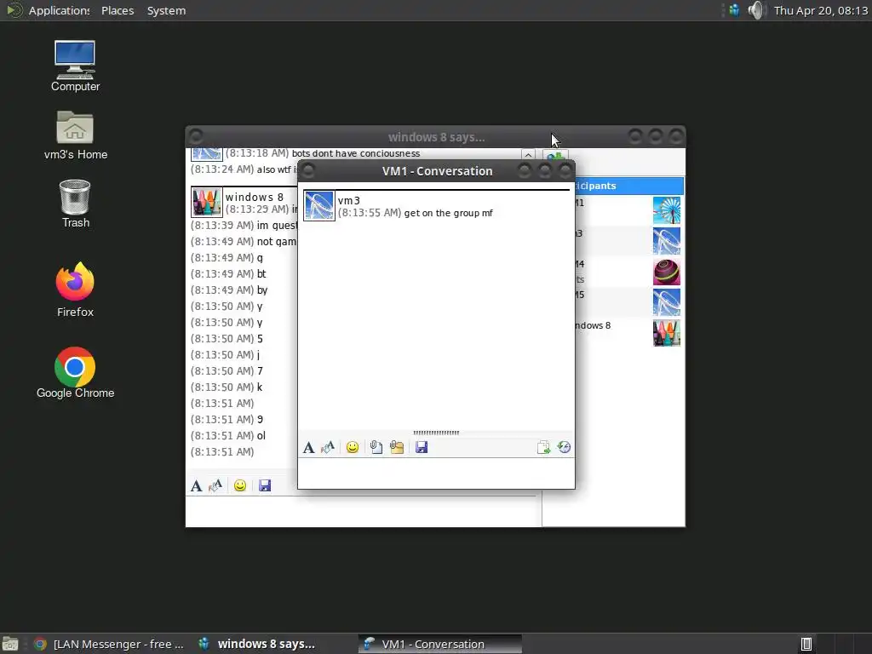Save group chat with floppy disk icon
Viewport: 872px width, 654px height.
coord(265,485)
